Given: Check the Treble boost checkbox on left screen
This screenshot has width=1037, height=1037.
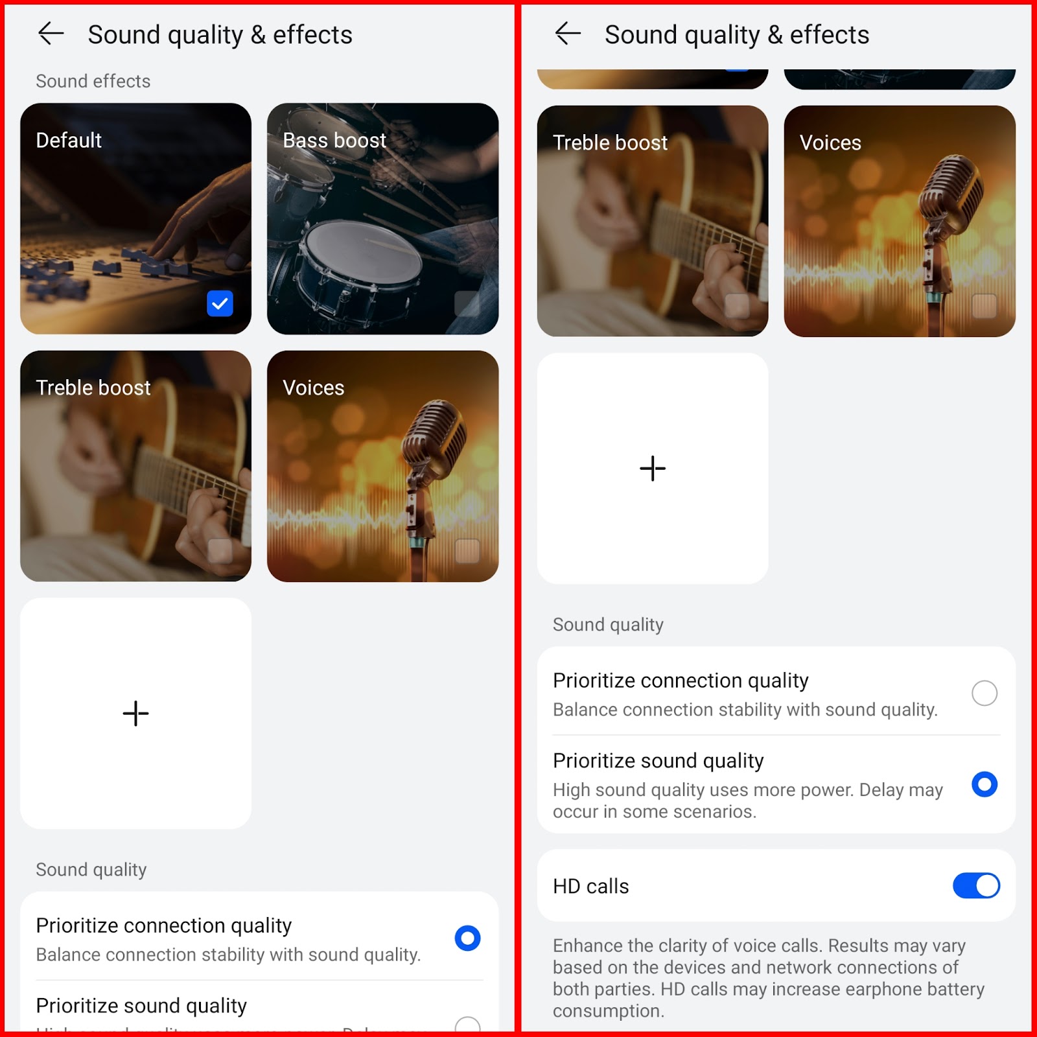Looking at the screenshot, I should 220,551.
